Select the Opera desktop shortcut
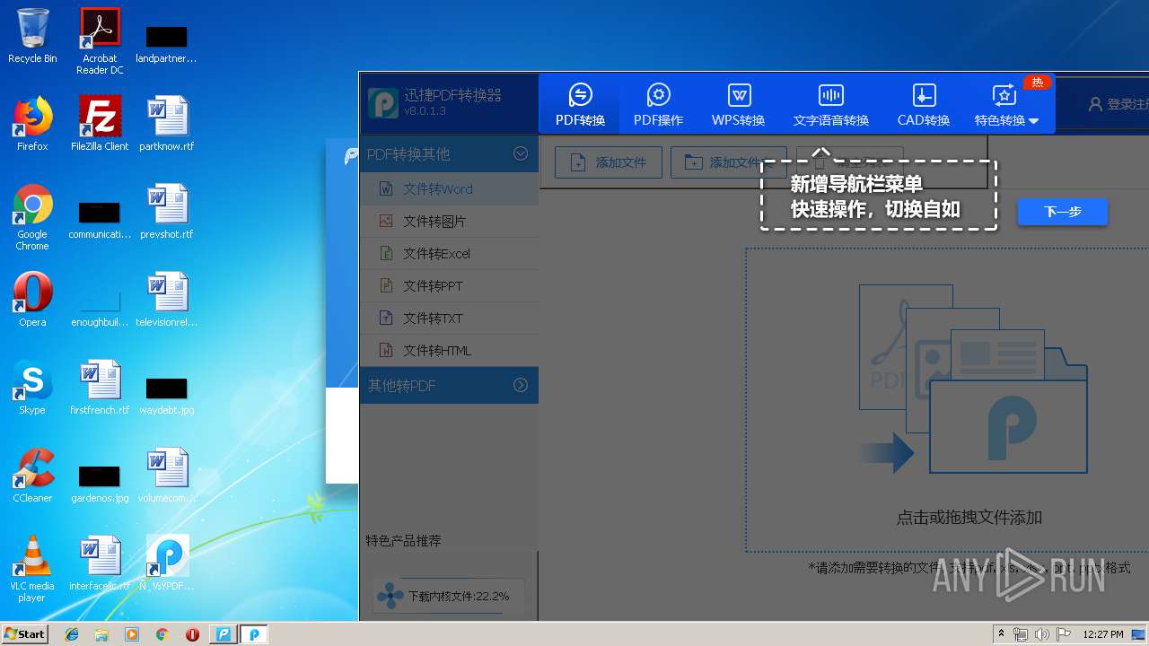Screen dimensions: 1149x646 click(32, 300)
